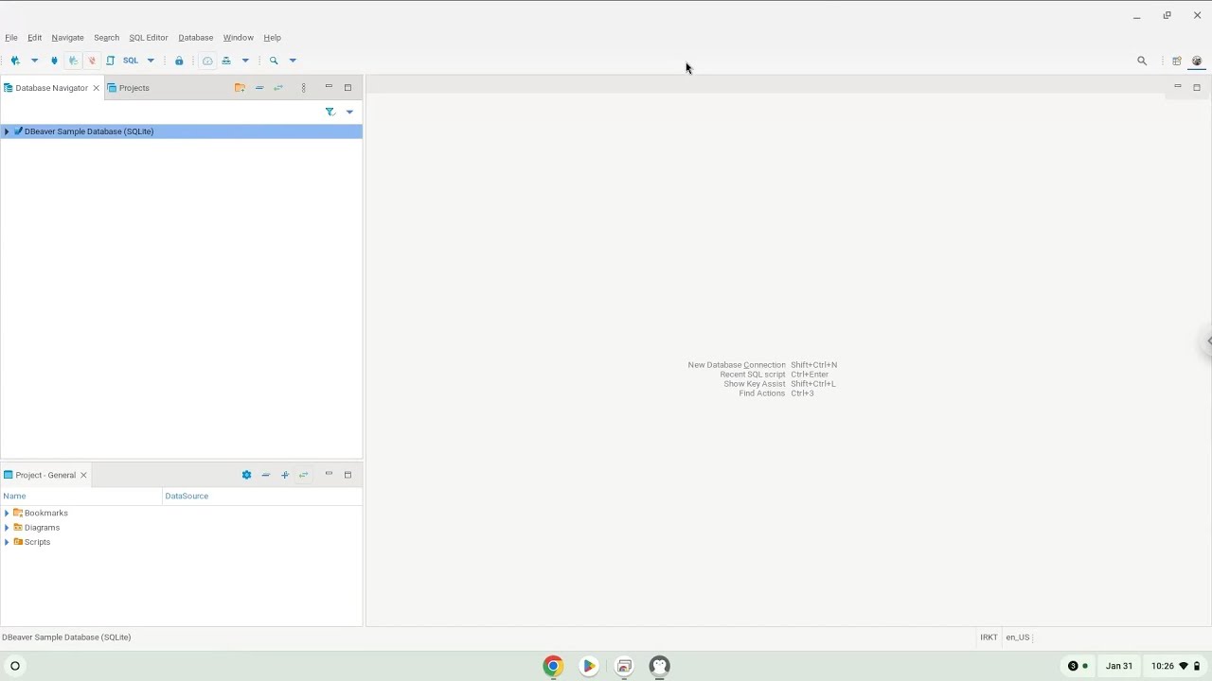The width and height of the screenshot is (1212, 681).
Task: Expand the Diagrams folder
Action: 7,528
